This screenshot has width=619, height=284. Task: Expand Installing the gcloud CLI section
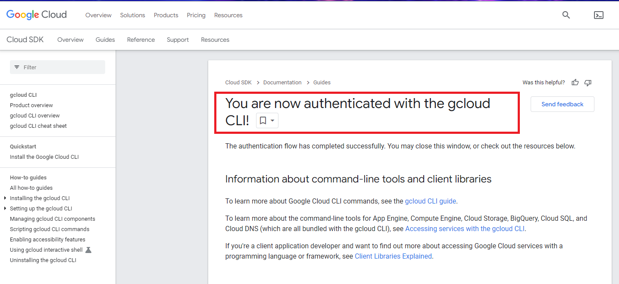pyautogui.click(x=5, y=198)
